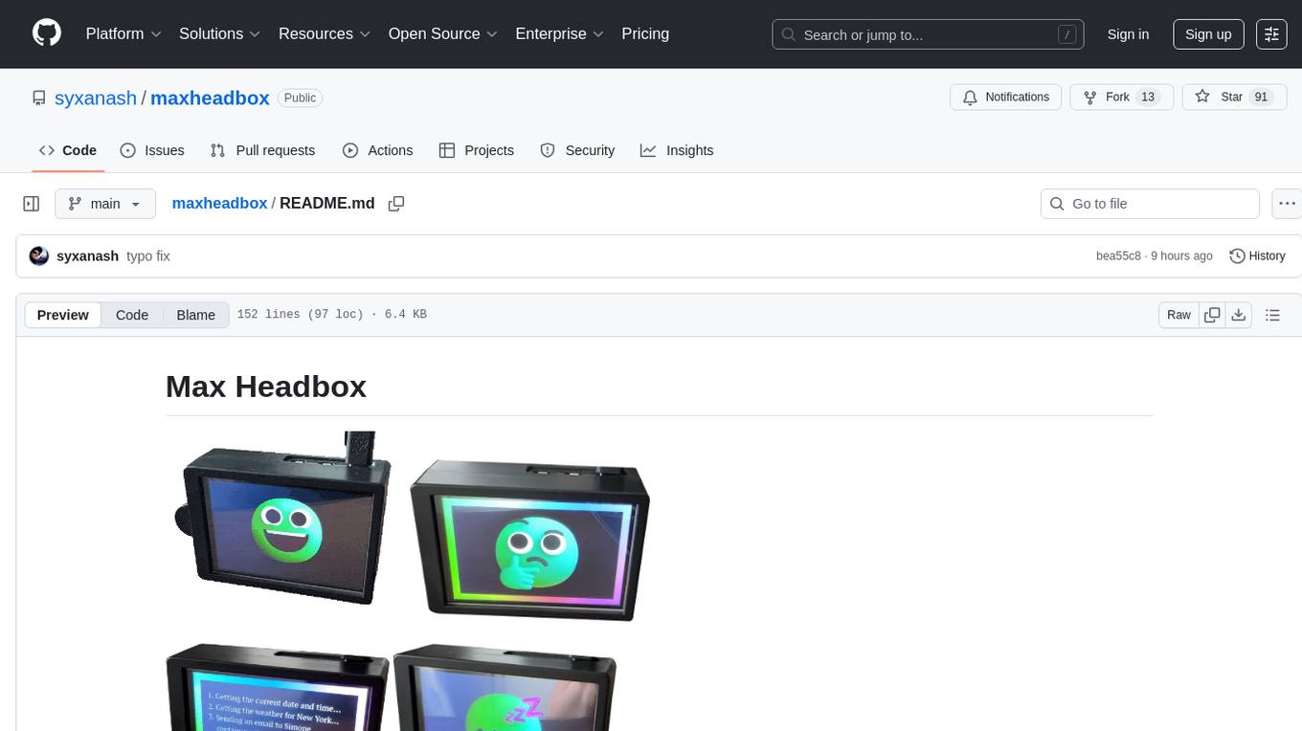1302x731 pixels.
Task: Click the Go to file field
Action: (x=1149, y=204)
